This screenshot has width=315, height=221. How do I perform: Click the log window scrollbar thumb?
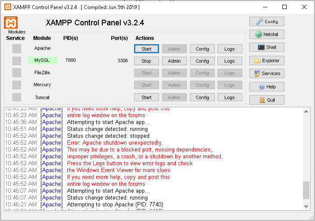pyautogui.click(x=306, y=190)
